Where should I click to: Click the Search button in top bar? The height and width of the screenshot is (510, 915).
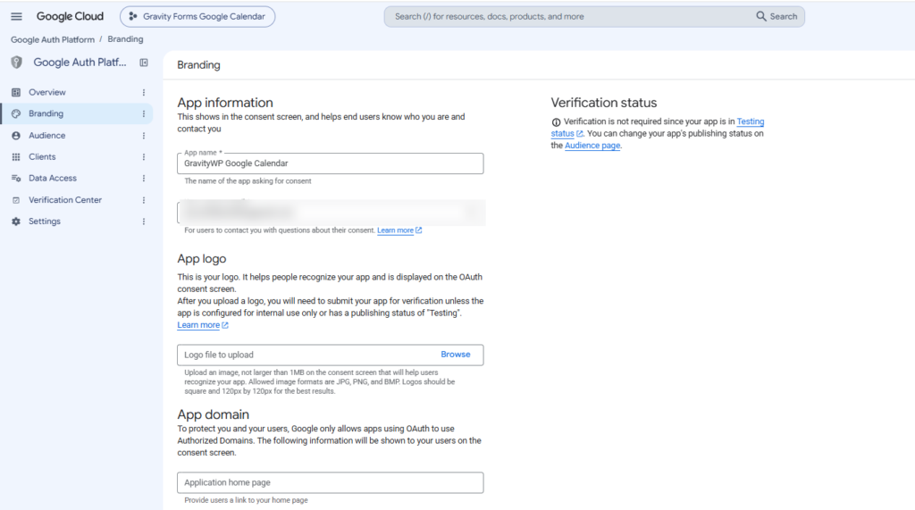coord(776,16)
